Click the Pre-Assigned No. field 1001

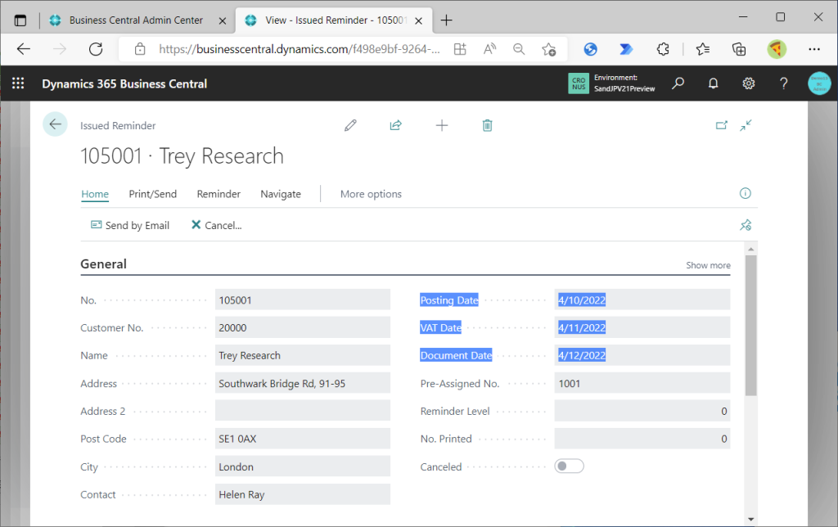click(x=642, y=383)
